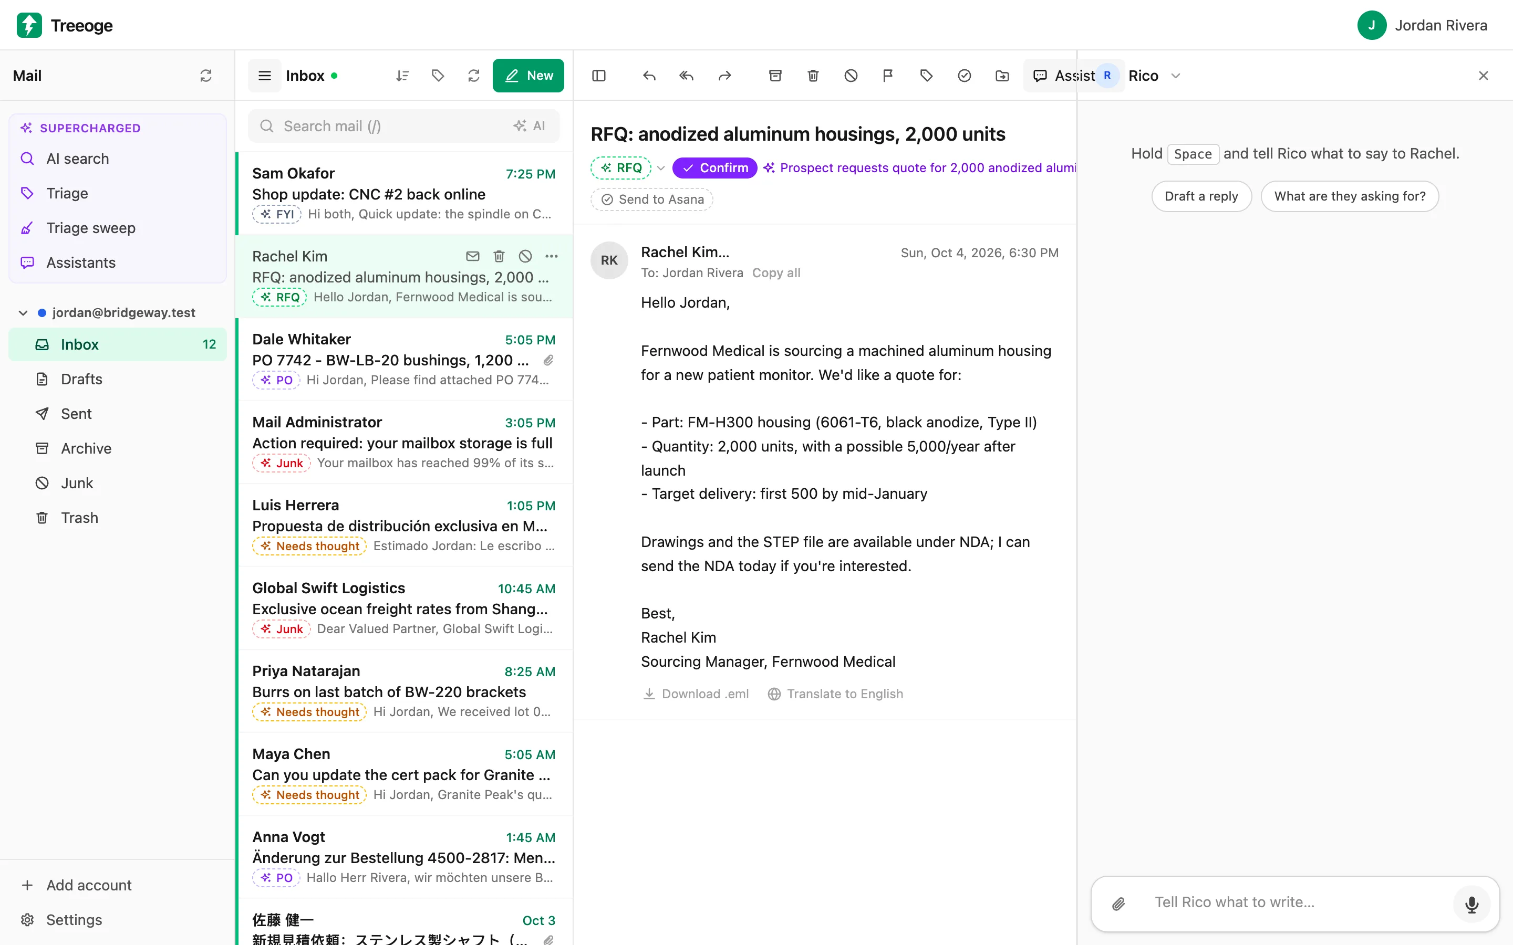Flag the open email
The height and width of the screenshot is (945, 1513).
click(888, 76)
